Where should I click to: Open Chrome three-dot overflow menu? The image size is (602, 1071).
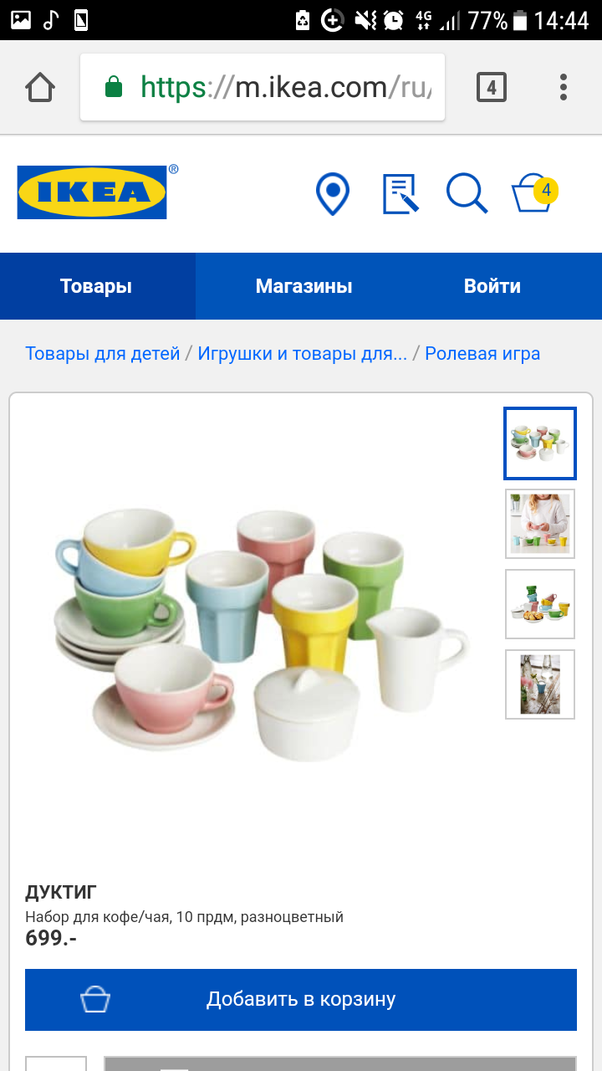(564, 87)
